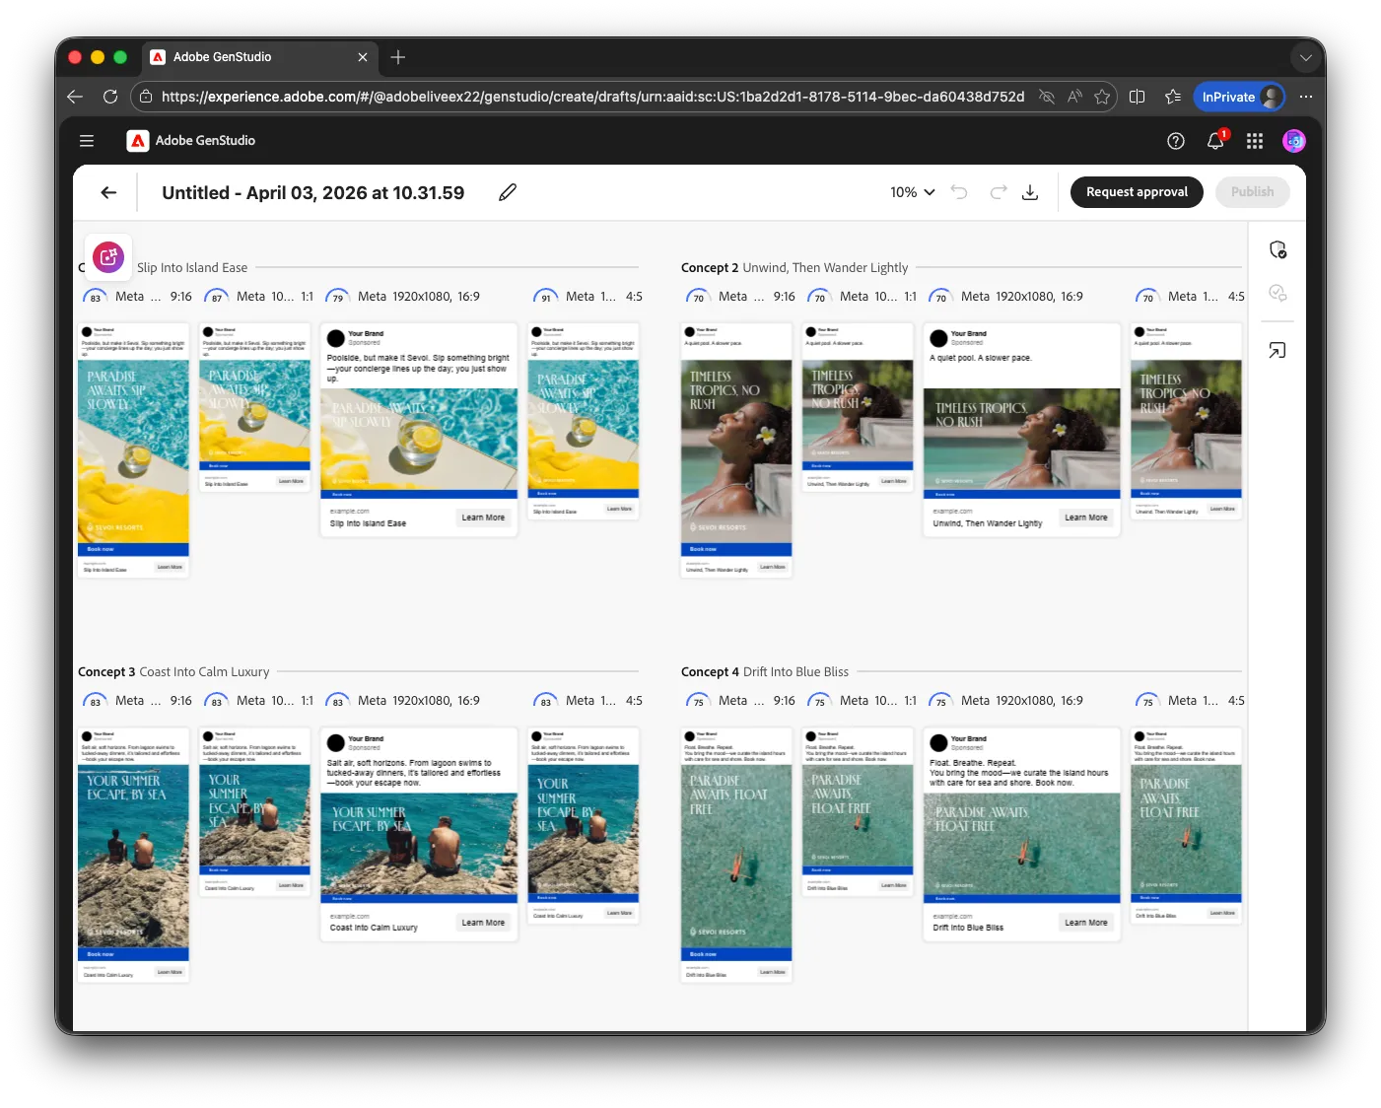
Task: Edit draft title with pencil icon
Action: click(508, 192)
